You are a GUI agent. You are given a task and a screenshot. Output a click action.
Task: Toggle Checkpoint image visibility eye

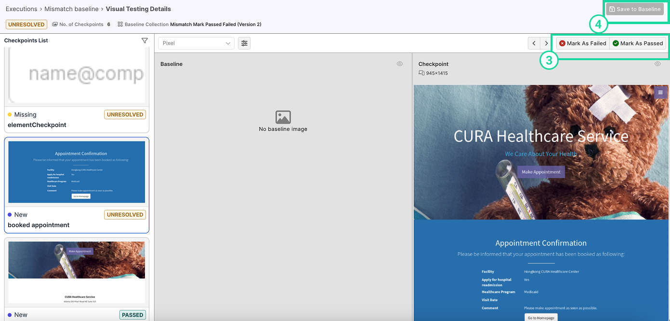click(x=657, y=64)
